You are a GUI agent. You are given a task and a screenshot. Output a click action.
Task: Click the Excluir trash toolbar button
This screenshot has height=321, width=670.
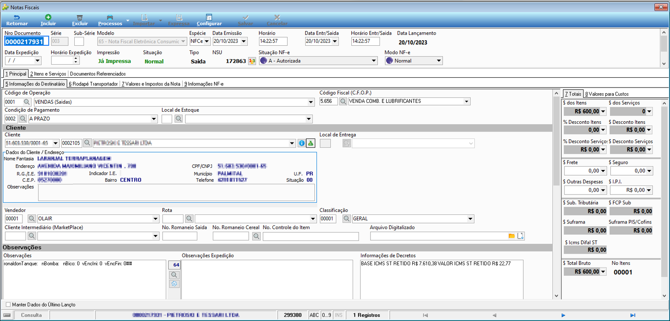coord(79,20)
